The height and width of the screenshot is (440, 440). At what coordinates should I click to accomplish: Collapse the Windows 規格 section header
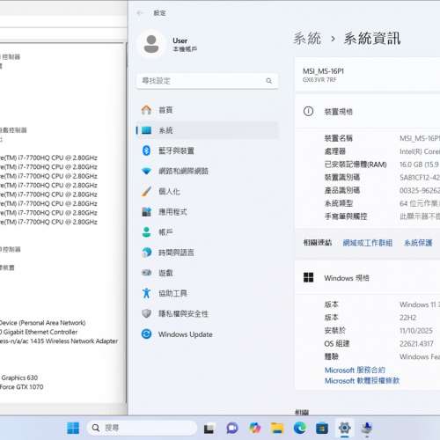click(368, 278)
